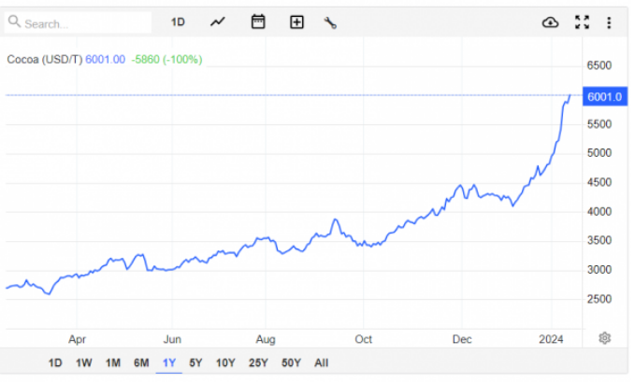Type in the Search field
This screenshot has width=635, height=383.
(84, 22)
